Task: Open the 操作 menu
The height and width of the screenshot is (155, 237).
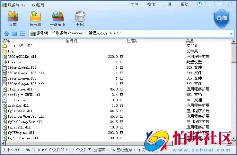Action: point(151,4)
